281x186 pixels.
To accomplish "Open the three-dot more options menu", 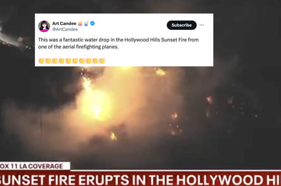I will (x=202, y=25).
